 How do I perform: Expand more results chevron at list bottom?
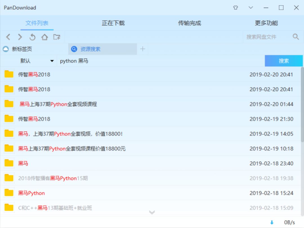coord(152,212)
